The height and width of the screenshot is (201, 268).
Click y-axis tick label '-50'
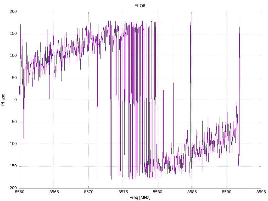point(14,122)
